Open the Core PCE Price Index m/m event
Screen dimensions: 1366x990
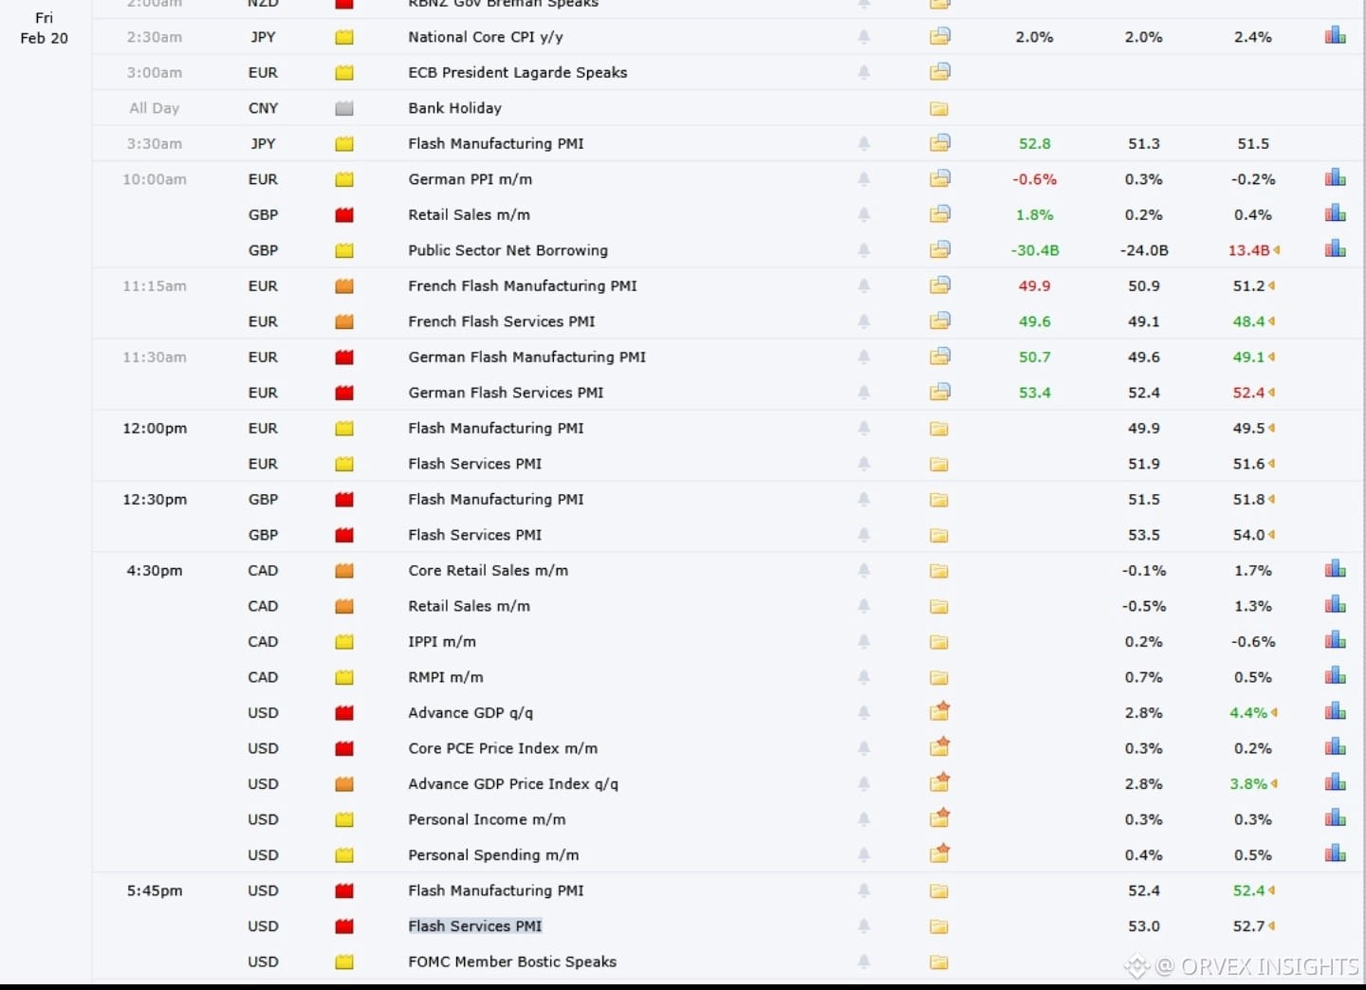[503, 748]
